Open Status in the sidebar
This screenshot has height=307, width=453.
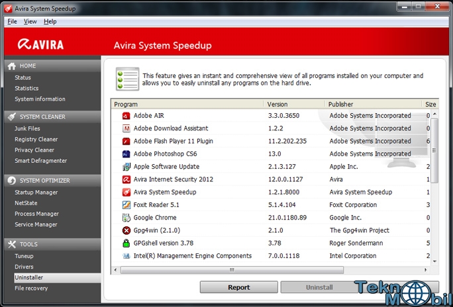pos(23,77)
